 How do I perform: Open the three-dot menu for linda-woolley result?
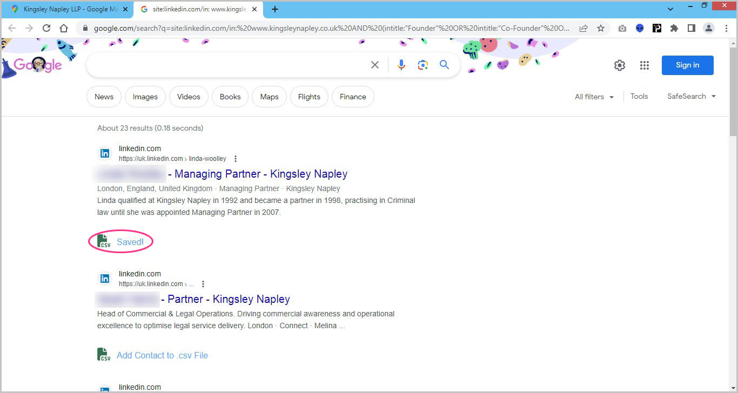click(236, 159)
